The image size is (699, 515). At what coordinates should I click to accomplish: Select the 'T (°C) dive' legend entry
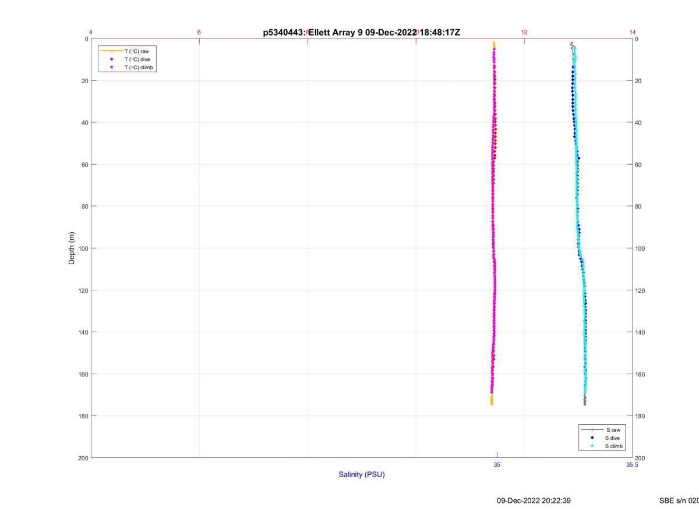point(126,59)
